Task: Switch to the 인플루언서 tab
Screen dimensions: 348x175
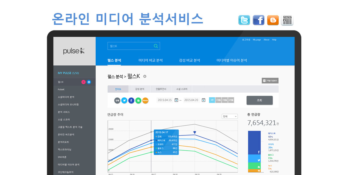Action: (x=161, y=89)
